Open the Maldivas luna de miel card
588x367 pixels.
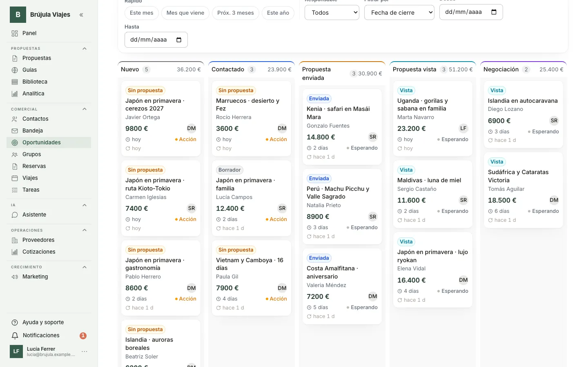[433, 194]
